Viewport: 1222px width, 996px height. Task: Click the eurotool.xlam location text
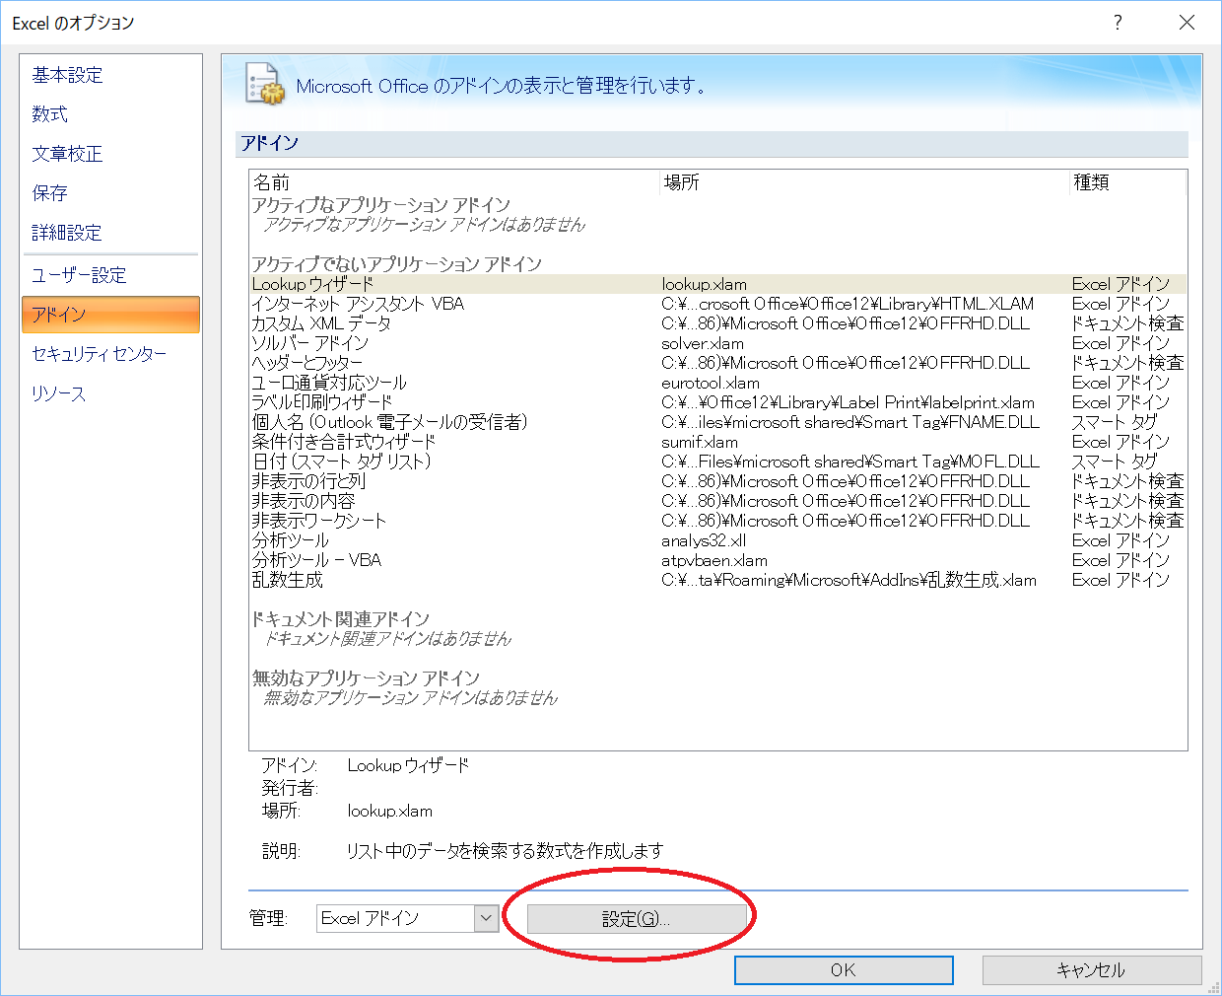pyautogui.click(x=711, y=383)
